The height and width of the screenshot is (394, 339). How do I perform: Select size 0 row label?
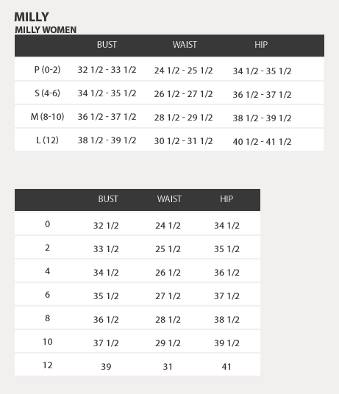pyautogui.click(x=47, y=224)
